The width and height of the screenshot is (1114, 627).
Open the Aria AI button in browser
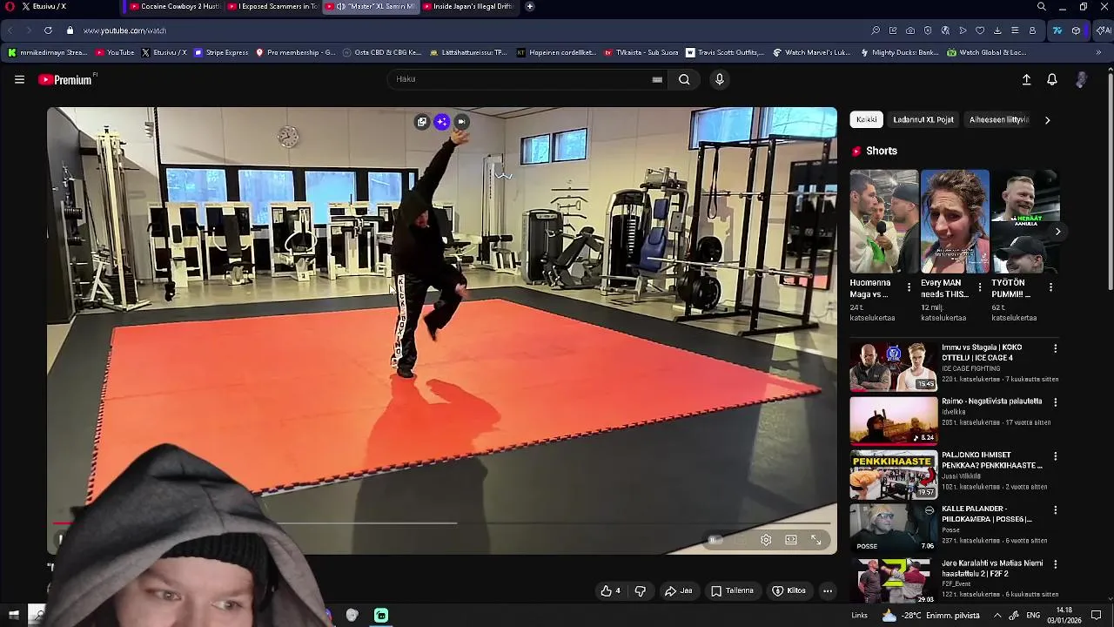point(1104,30)
